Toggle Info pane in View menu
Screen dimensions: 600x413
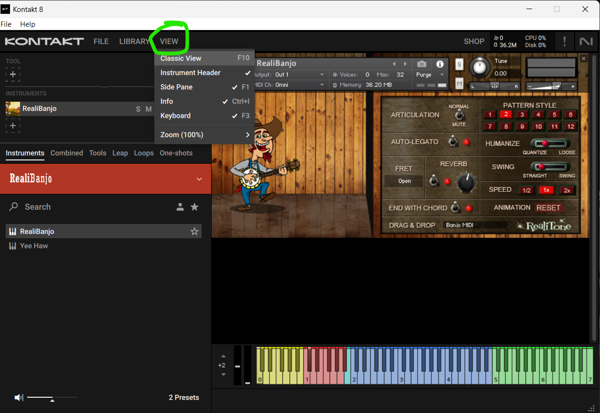[x=204, y=101]
